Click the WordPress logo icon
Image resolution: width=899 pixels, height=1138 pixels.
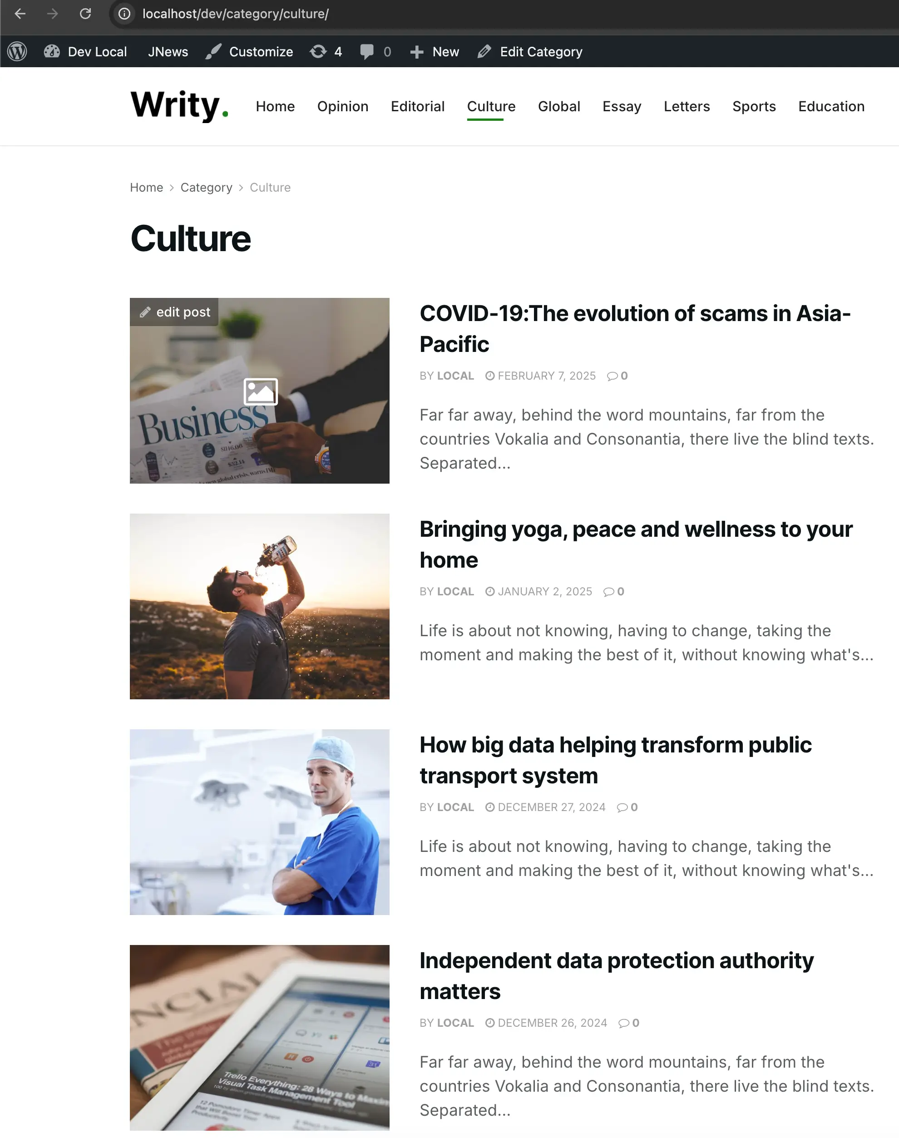(x=17, y=52)
